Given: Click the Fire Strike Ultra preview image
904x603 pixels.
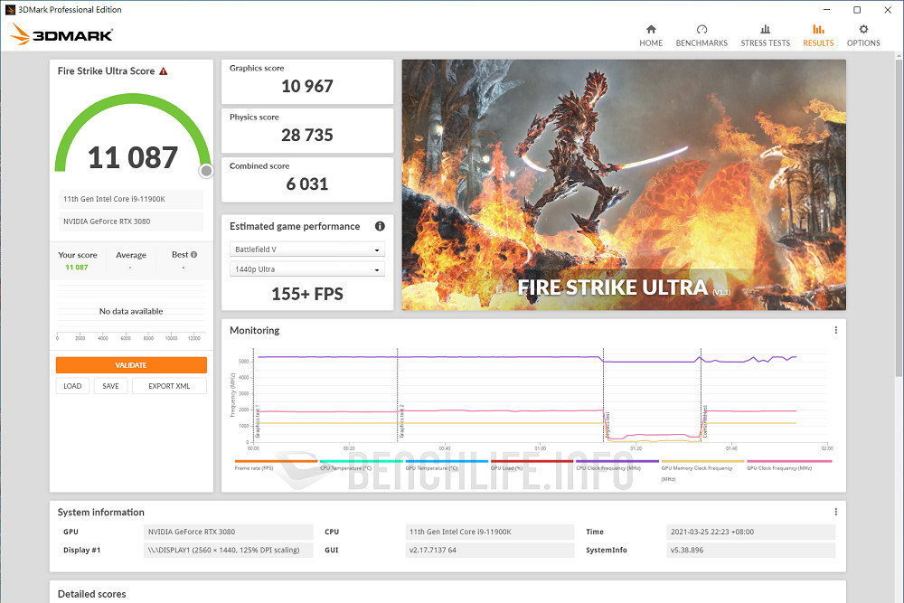Looking at the screenshot, I should coord(624,184).
